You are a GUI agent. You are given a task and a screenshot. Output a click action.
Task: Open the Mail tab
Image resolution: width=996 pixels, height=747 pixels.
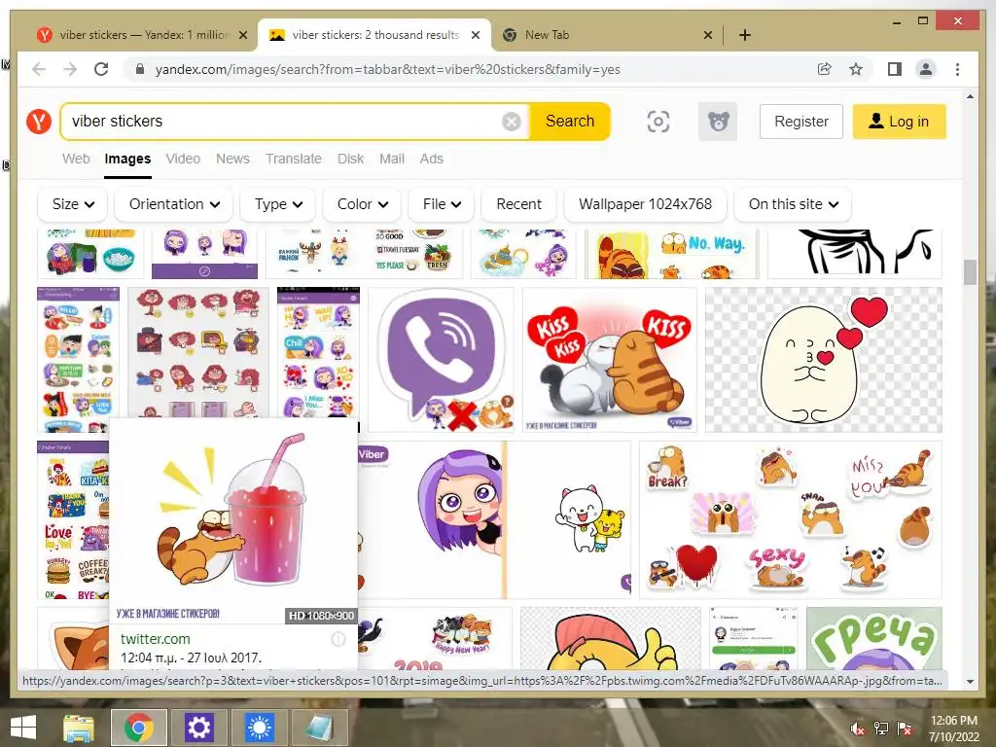click(392, 159)
